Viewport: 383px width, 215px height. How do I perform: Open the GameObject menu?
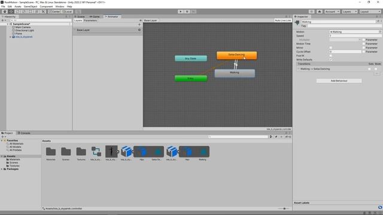coord(31,7)
